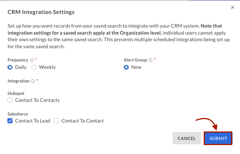This screenshot has width=240, height=154.
Task: Click the Salesforce section heading
Action: pos(18,114)
